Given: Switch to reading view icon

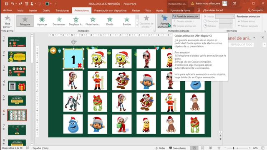Looking at the screenshot, I should (211, 148).
